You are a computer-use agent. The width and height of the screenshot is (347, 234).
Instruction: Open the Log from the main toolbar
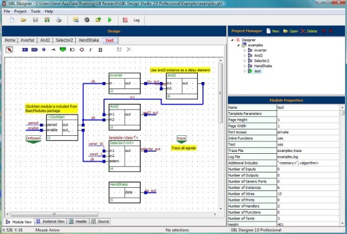(x=136, y=21)
